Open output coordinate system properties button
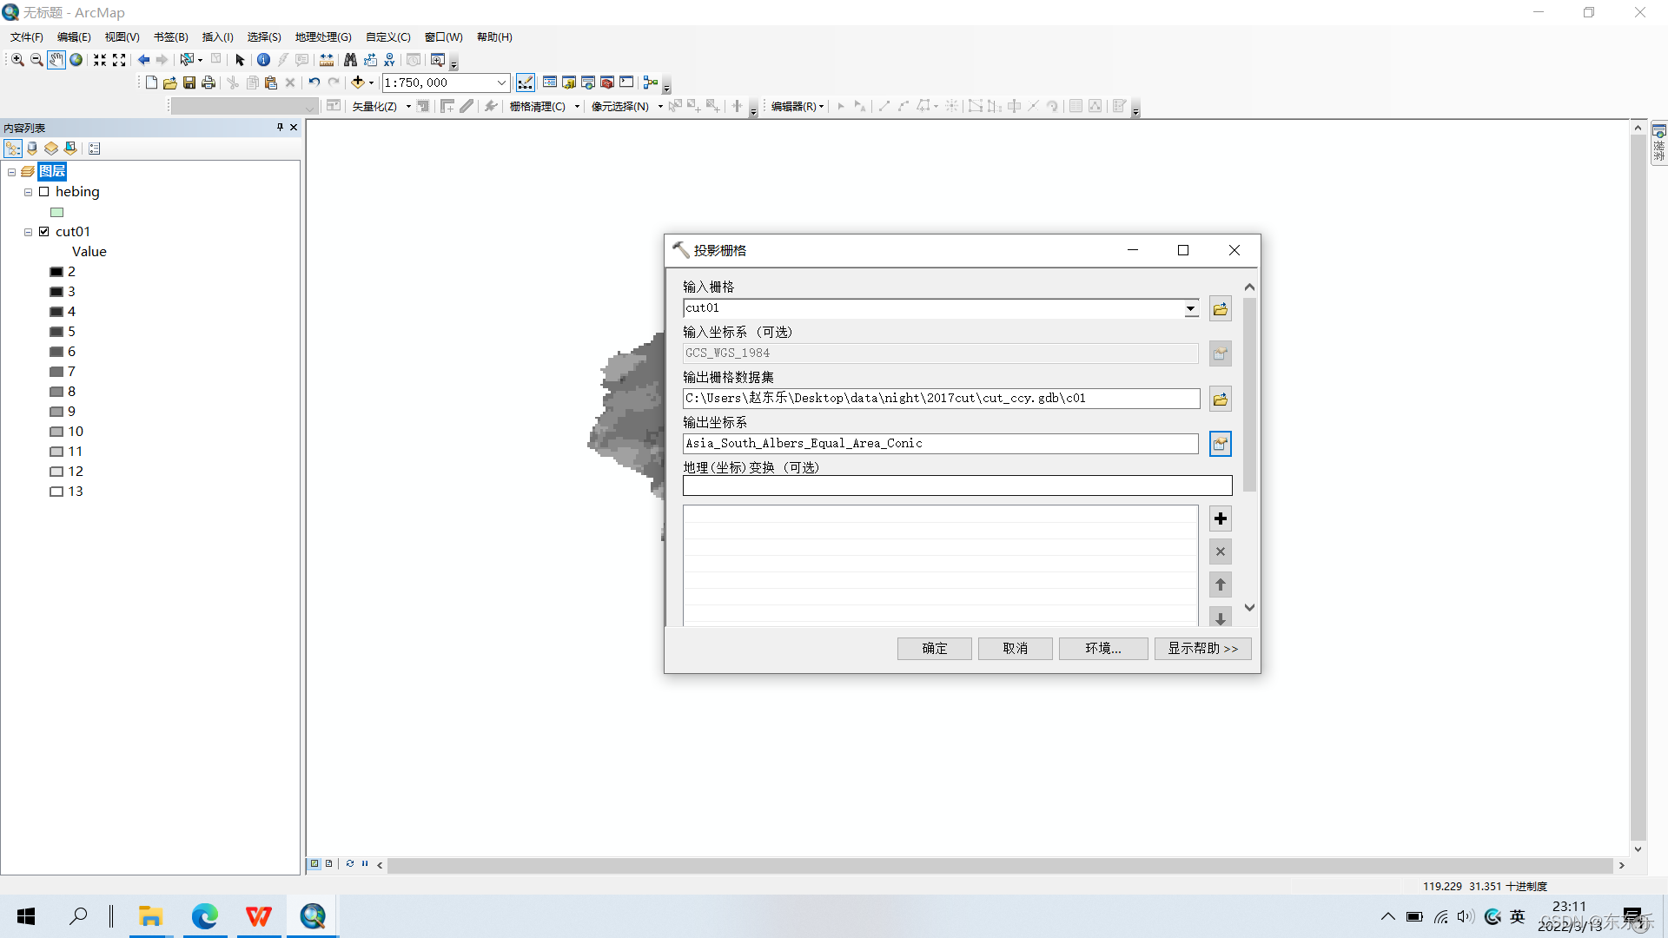 (x=1220, y=444)
